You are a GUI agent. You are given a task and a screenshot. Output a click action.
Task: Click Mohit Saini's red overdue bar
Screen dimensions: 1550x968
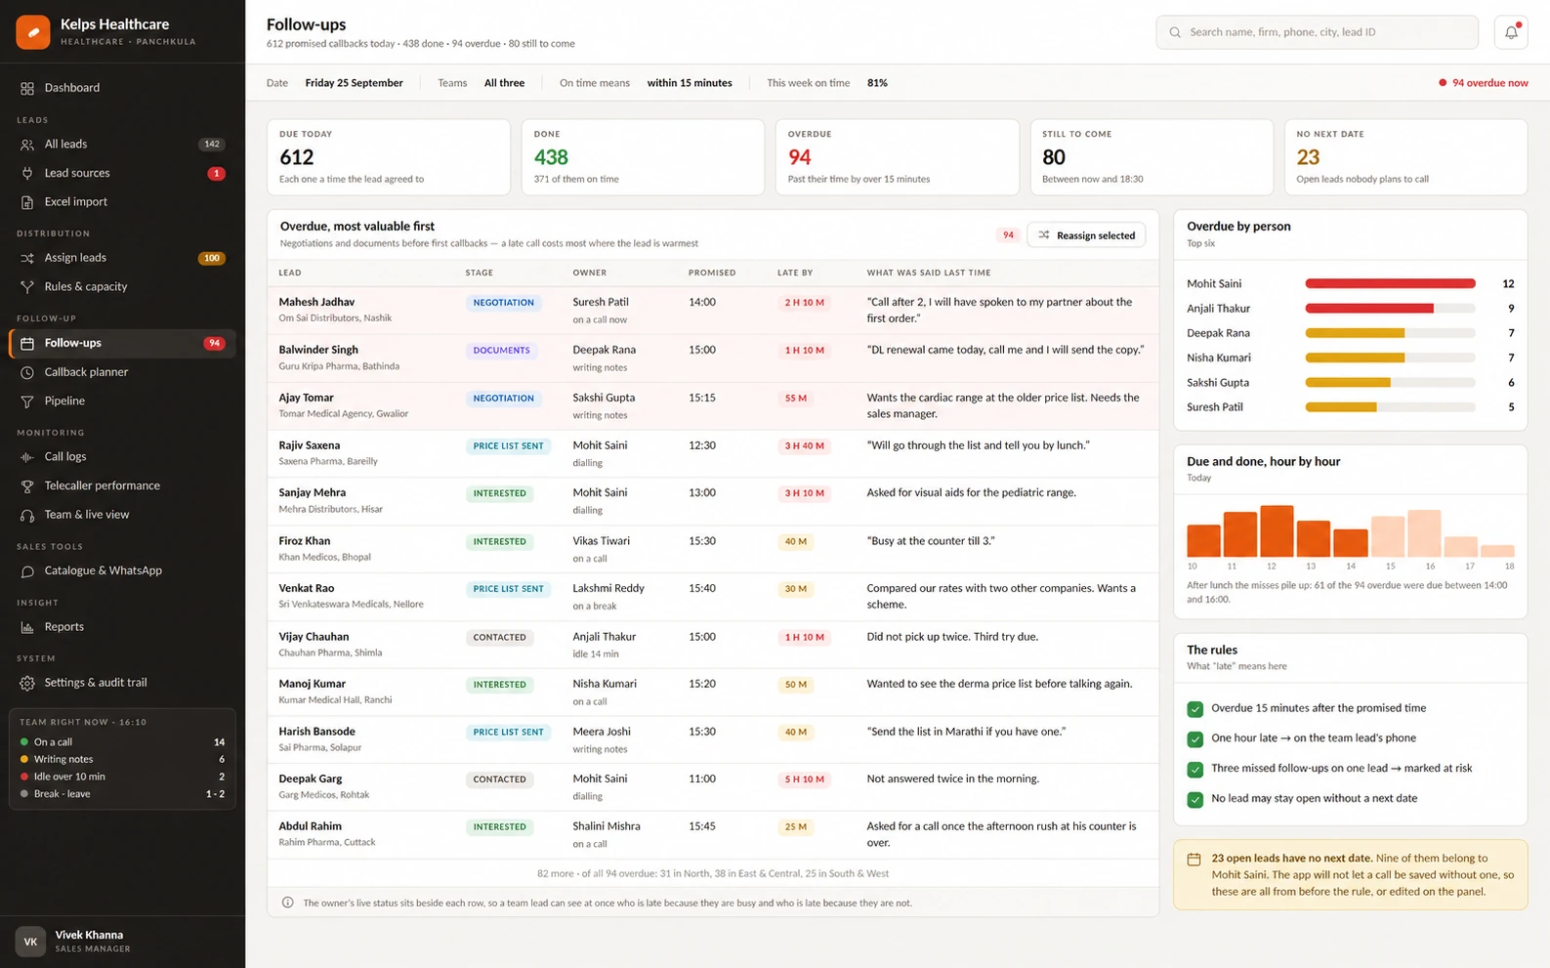coord(1390,283)
